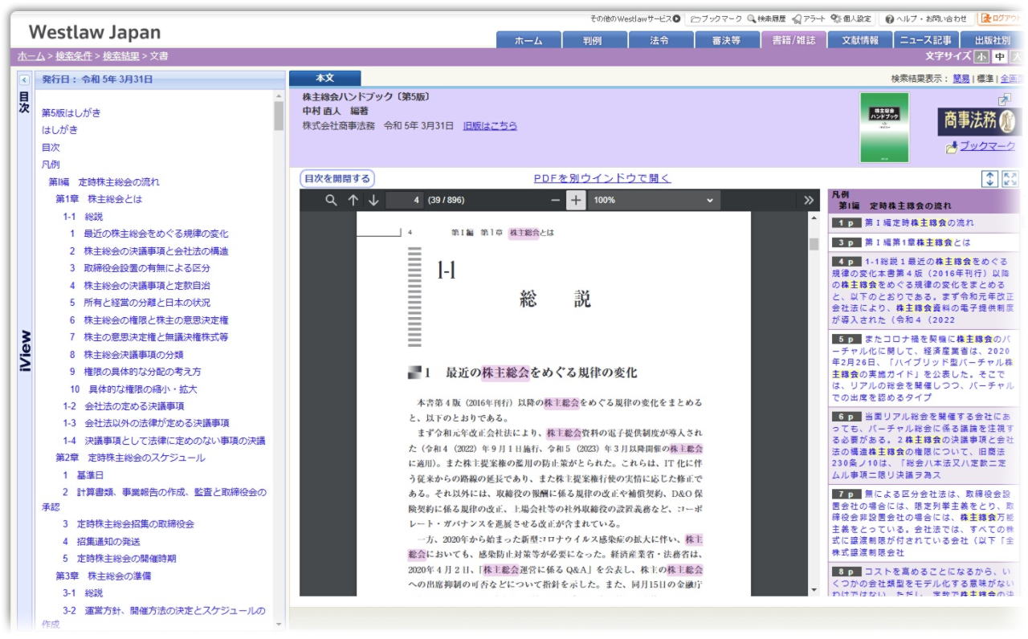
Task: Switch to the 判例 tab
Action: (594, 39)
